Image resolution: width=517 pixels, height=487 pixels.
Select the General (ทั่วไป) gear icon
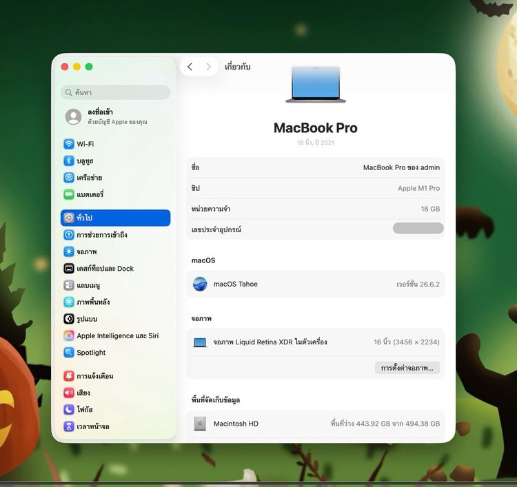68,218
